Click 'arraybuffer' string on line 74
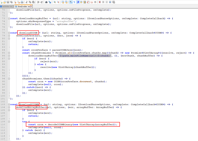The height and width of the screenshot is (141, 198). (x=65, y=21)
